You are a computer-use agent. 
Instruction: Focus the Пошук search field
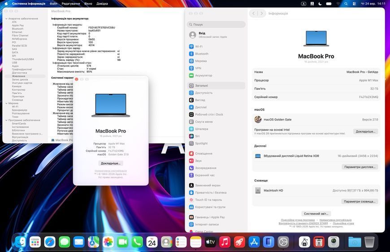tap(216, 24)
